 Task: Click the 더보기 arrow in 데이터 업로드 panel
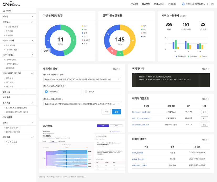209,140
